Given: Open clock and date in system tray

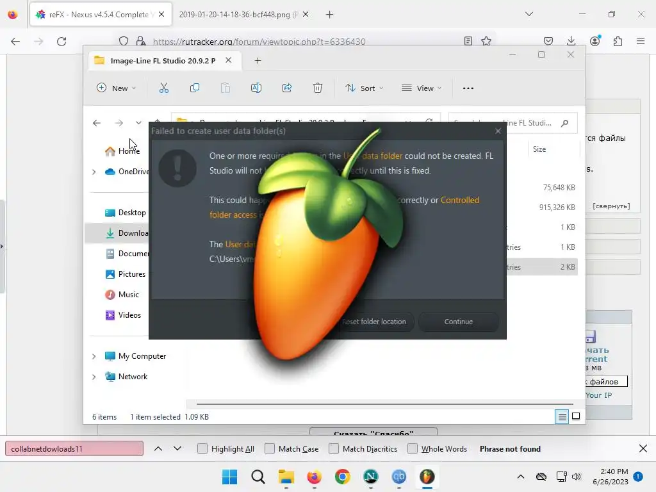Looking at the screenshot, I should [611, 477].
